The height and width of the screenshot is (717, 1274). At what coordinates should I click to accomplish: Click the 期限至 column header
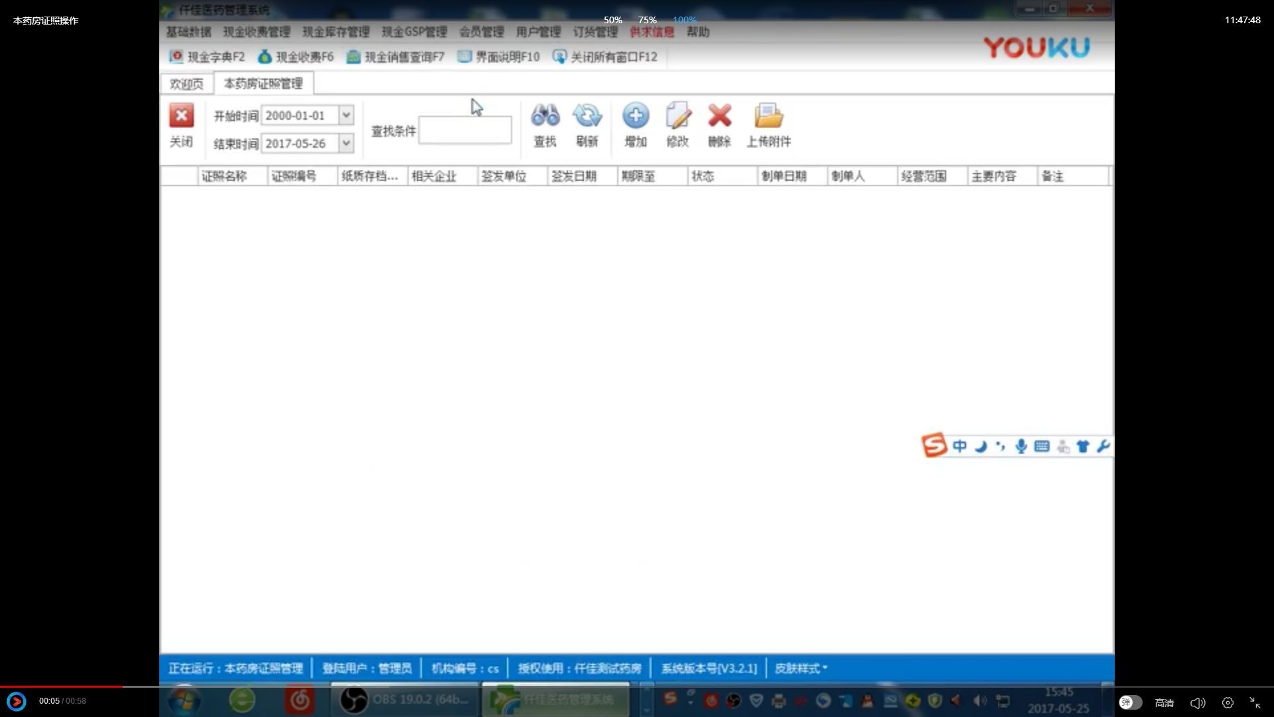653,176
